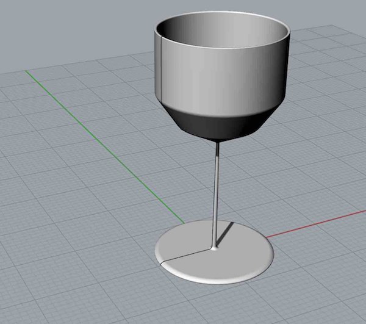
Task: Select the thin stem of the goblet
Action: point(216,195)
